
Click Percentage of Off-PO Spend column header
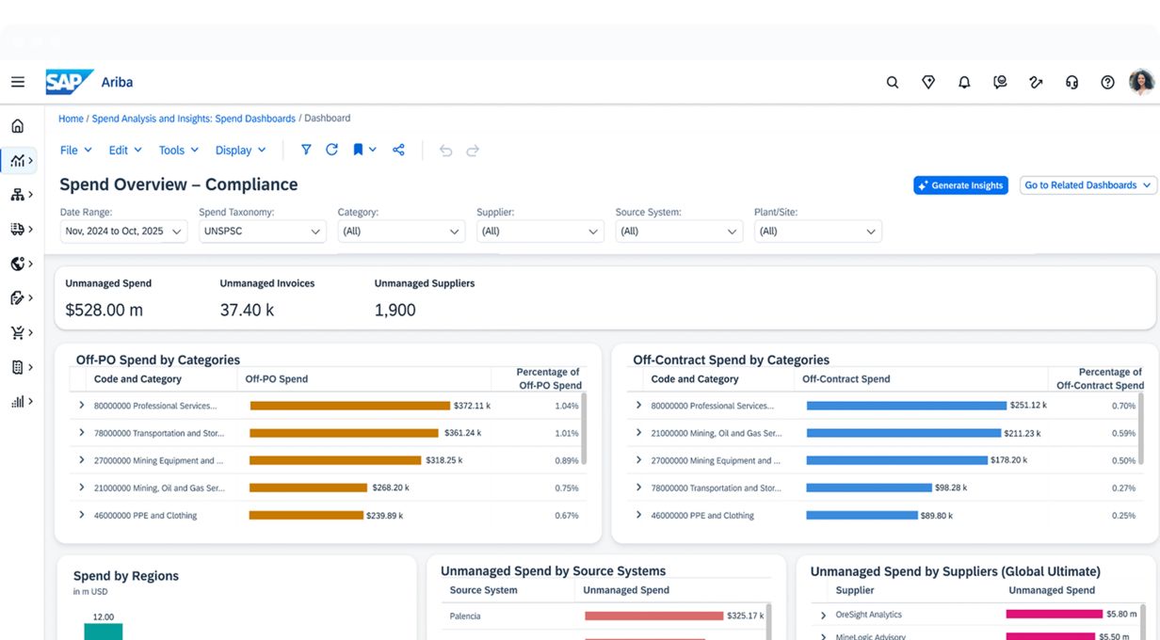pos(550,378)
